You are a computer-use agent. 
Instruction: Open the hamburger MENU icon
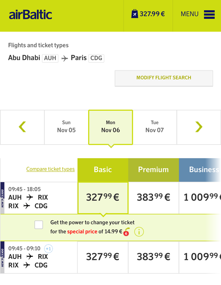point(209,15)
